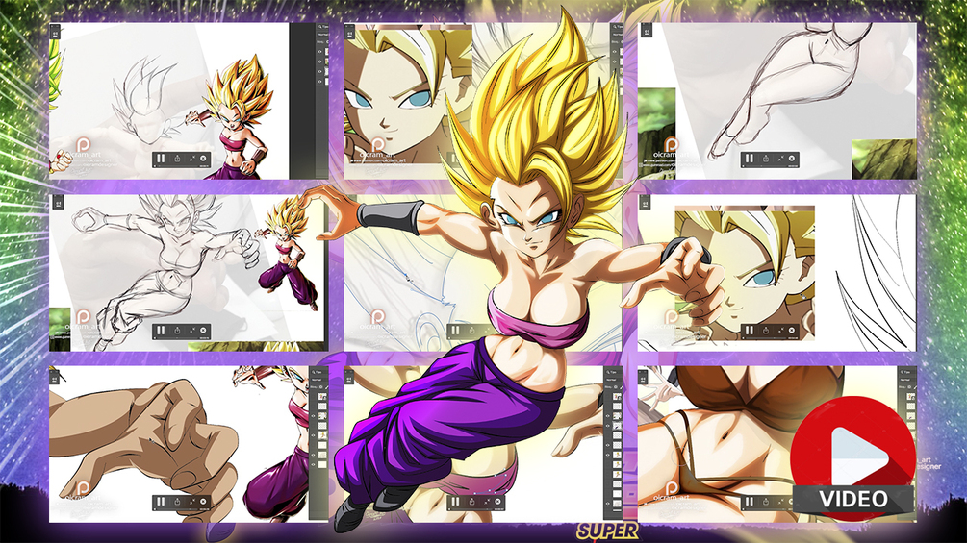Share icon in the face and hair-lines panel

pyautogui.click(x=765, y=331)
